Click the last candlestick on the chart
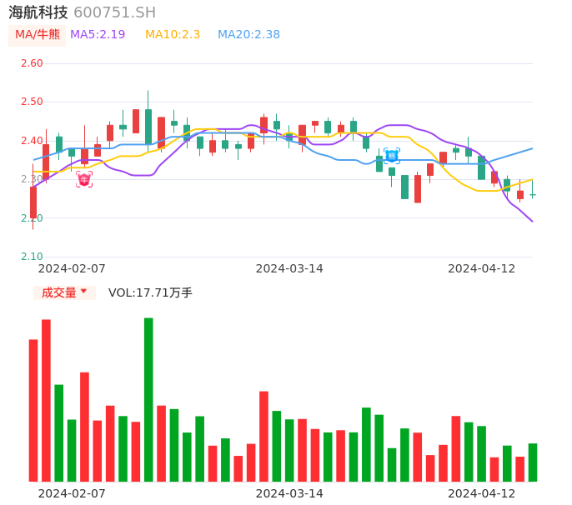Viewport: 572px width, 505px height. pos(533,195)
